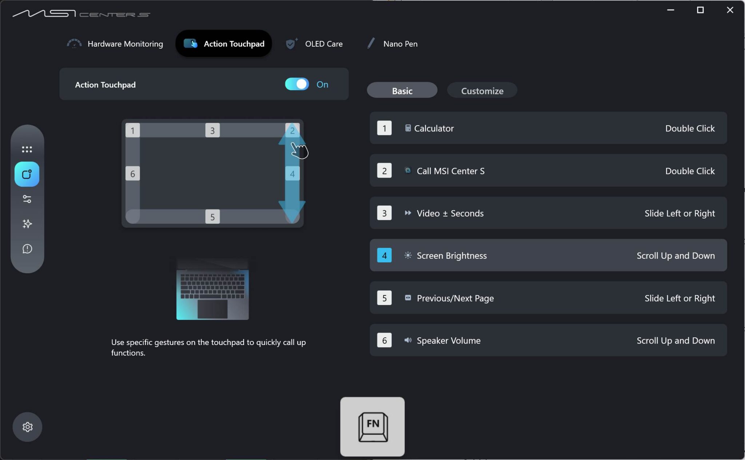
Task: Select the Speaker Volume gesture row
Action: [548, 340]
